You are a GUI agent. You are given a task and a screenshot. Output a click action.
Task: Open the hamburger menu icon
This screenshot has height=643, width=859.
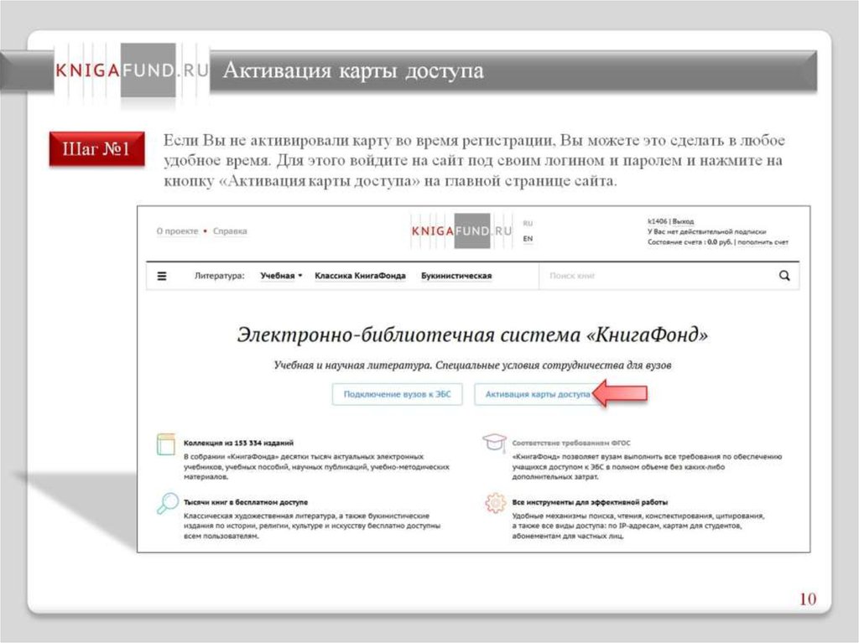[x=162, y=276]
